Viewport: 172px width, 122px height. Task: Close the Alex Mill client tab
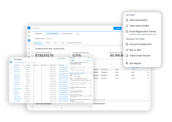[x=58, y=34]
